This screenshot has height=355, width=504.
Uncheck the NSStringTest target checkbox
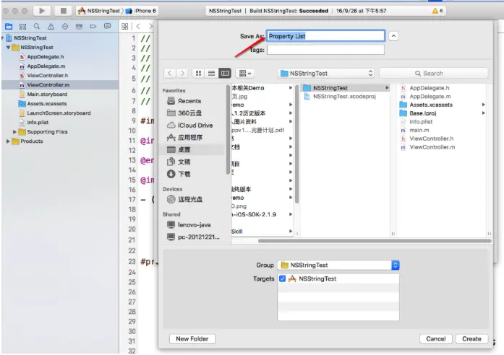pos(282,279)
